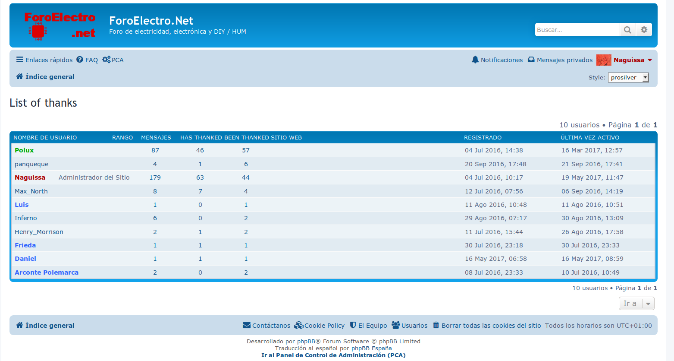Image resolution: width=674 pixels, height=361 pixels.
Task: Click Borrar todas las cookies del sitio
Action: [487, 326]
